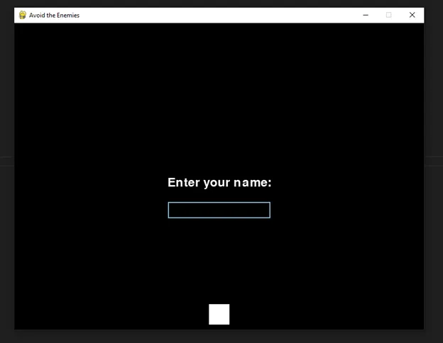Click the disabled maximize button
Viewport: 443px width, 343px height.
pos(389,15)
